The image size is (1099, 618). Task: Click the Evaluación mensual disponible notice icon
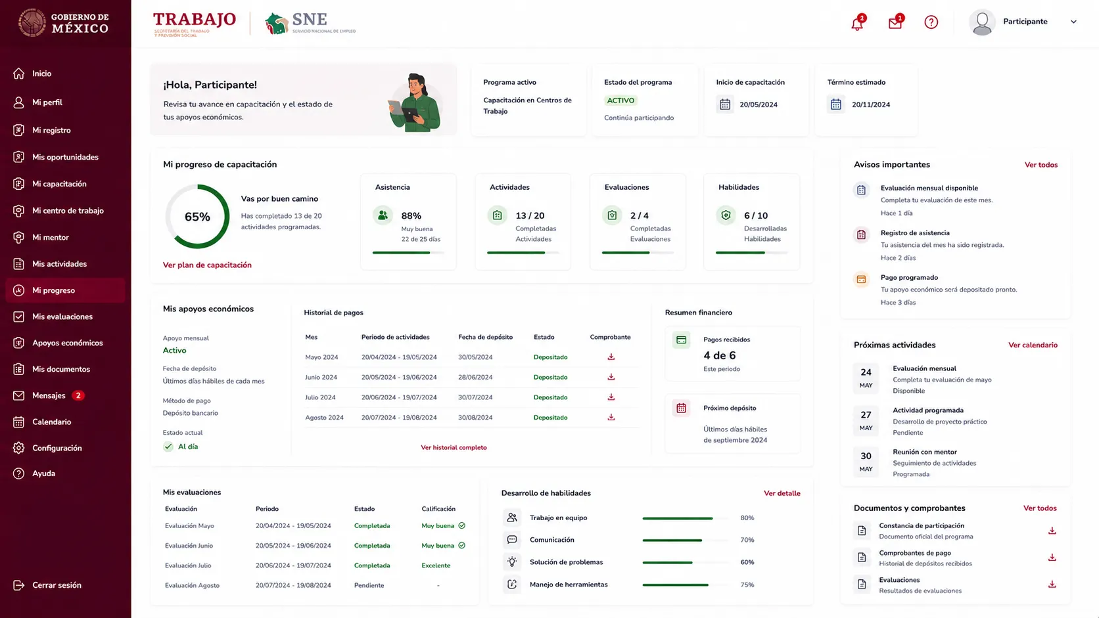coord(861,190)
